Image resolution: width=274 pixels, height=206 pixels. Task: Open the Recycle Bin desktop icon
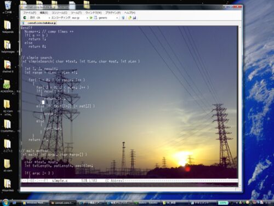[8, 7]
